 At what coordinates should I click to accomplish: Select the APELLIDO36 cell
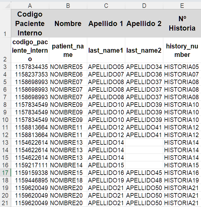point(144,74)
